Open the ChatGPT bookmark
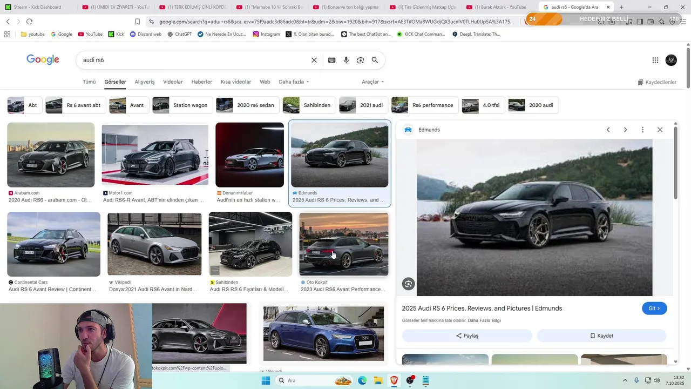Viewport: 691px width, 389px height. coord(180,34)
